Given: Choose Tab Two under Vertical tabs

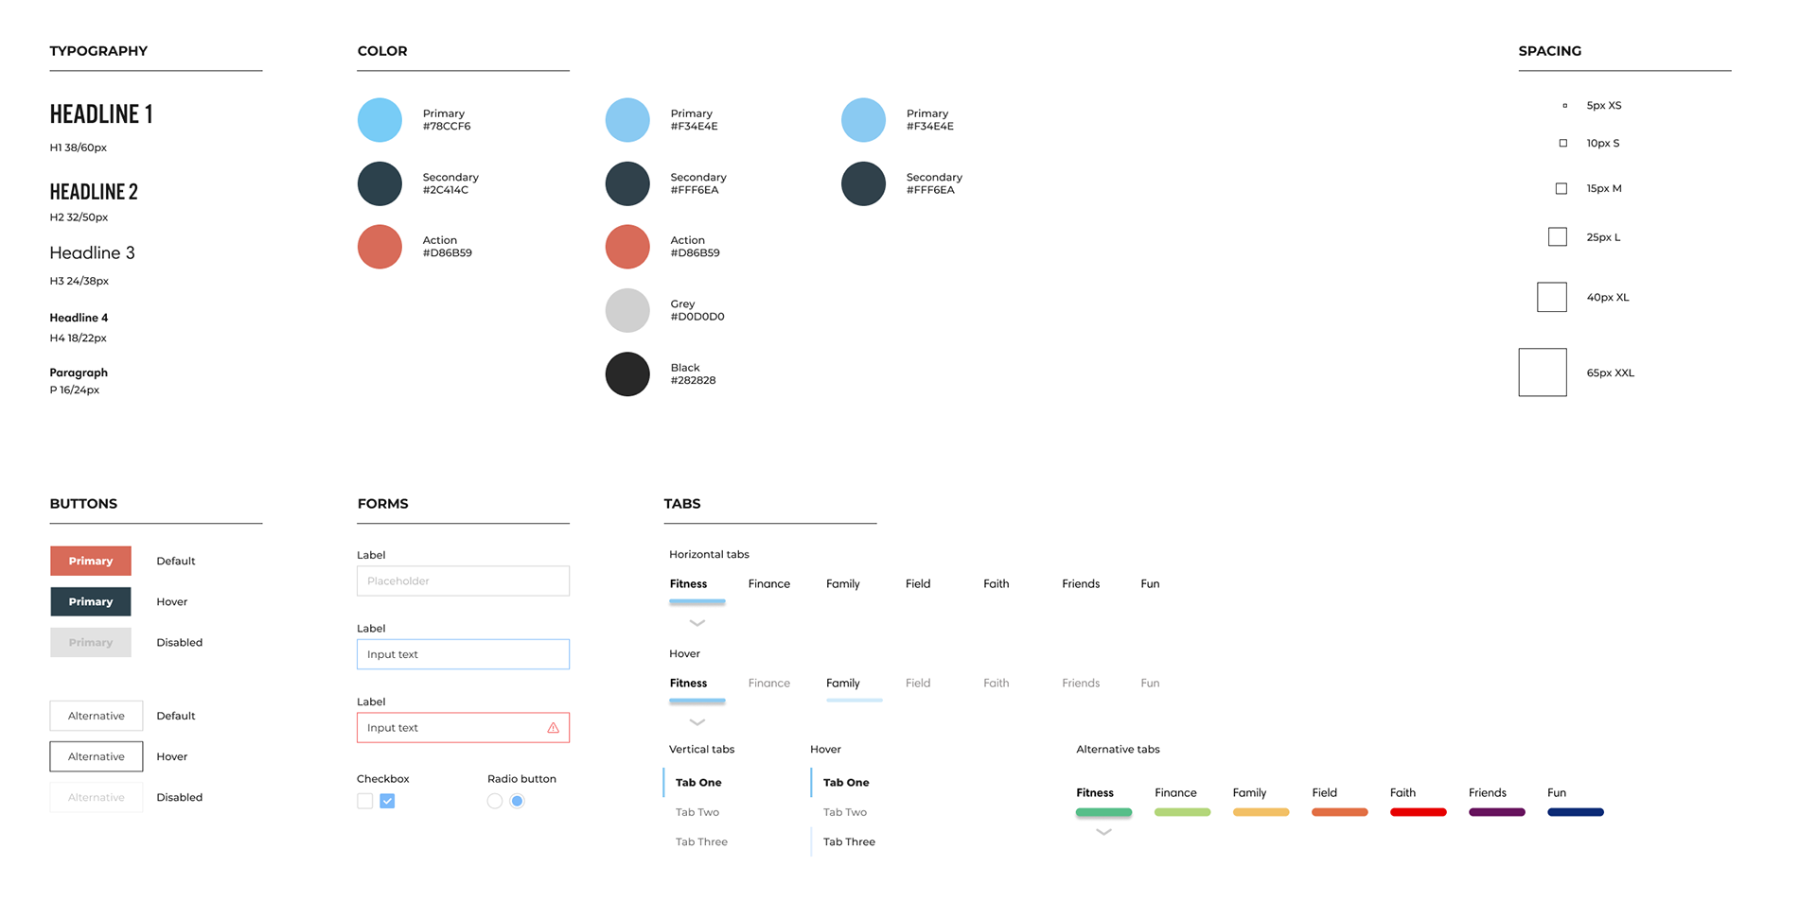Looking at the screenshot, I should (697, 812).
